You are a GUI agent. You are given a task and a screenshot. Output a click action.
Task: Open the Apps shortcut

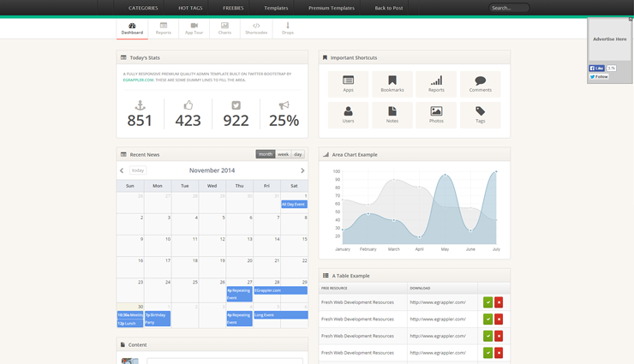[x=348, y=84]
